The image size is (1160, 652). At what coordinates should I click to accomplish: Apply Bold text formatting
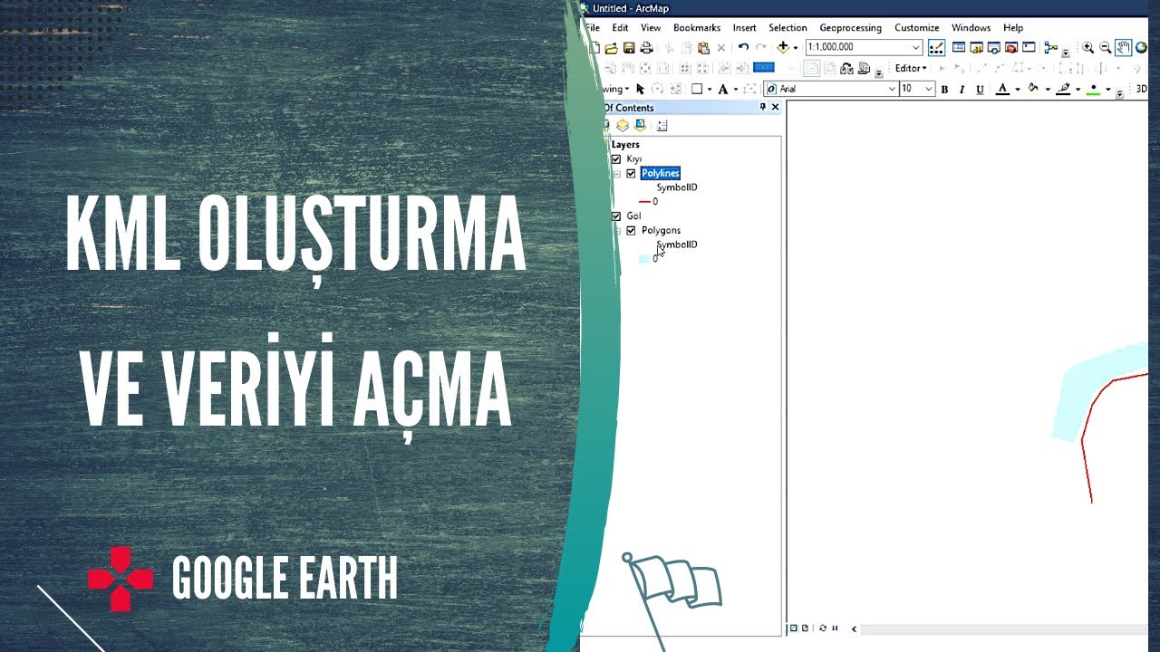(x=944, y=90)
